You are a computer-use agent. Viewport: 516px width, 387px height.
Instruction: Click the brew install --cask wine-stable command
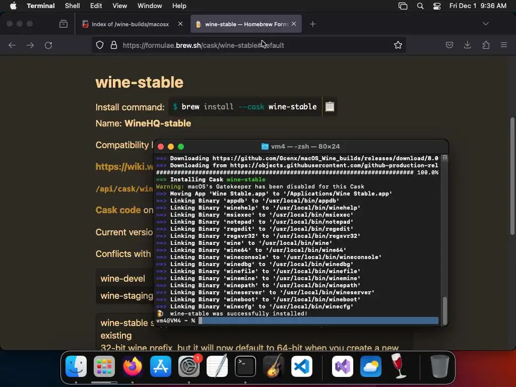coord(245,107)
